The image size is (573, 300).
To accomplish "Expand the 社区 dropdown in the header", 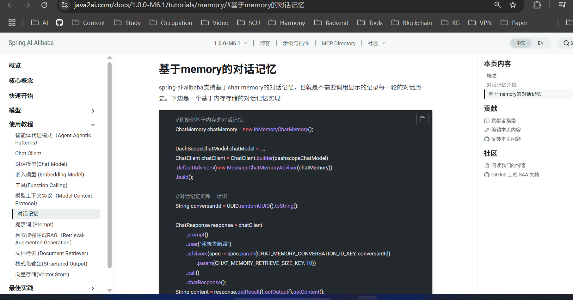I will pyautogui.click(x=376, y=43).
